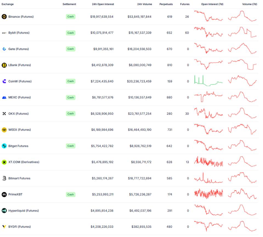Open the Gate (Futures) exchange page
Screen dimensions: 263x237
[x=19, y=49]
